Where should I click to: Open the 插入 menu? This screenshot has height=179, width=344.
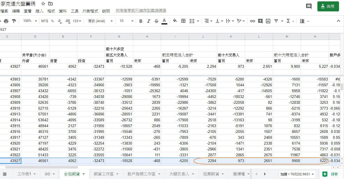39,11
